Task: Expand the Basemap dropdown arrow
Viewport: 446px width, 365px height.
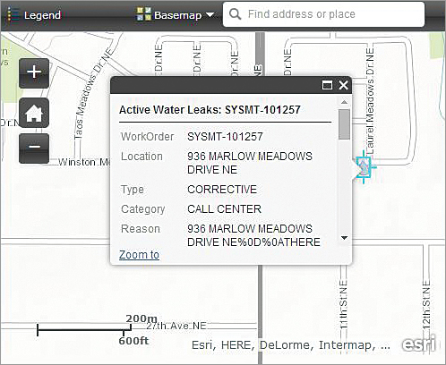Action: [210, 14]
